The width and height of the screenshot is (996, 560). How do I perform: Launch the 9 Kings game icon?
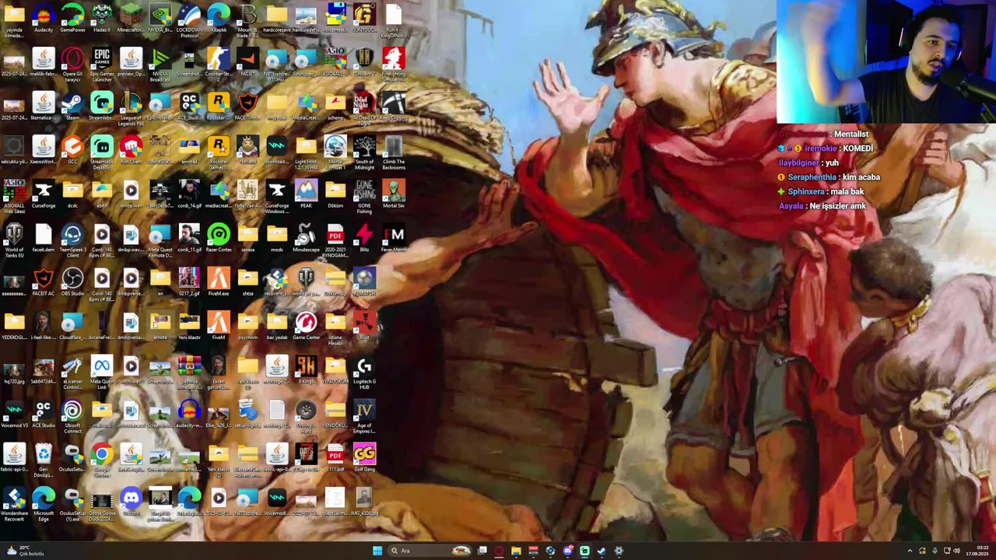tap(306, 370)
